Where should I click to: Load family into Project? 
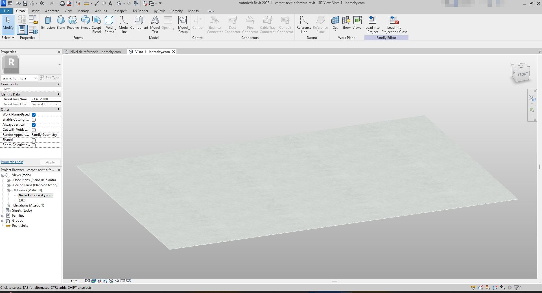tap(372, 25)
